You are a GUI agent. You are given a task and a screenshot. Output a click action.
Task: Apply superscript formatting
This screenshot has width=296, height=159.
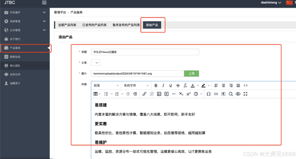click(x=188, y=94)
